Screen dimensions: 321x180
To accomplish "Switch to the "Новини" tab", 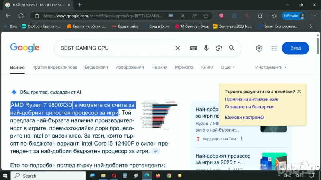I will click(x=160, y=67).
